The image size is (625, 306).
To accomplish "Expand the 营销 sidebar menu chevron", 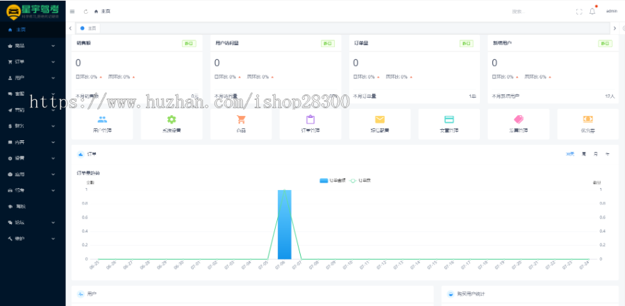I will 53,110.
